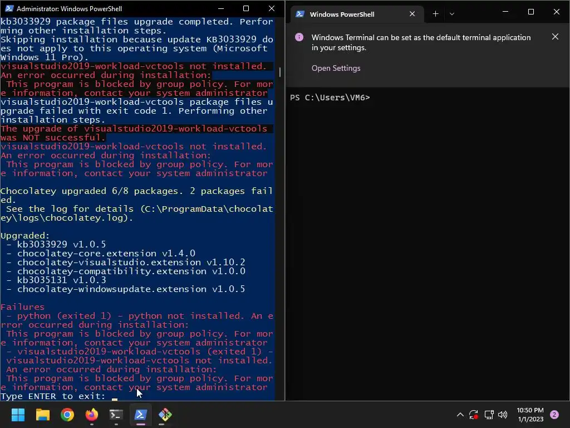
Task: Expand the new tab profile dropdown
Action: point(452,14)
